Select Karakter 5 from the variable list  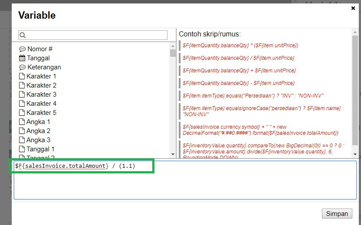tap(41, 113)
